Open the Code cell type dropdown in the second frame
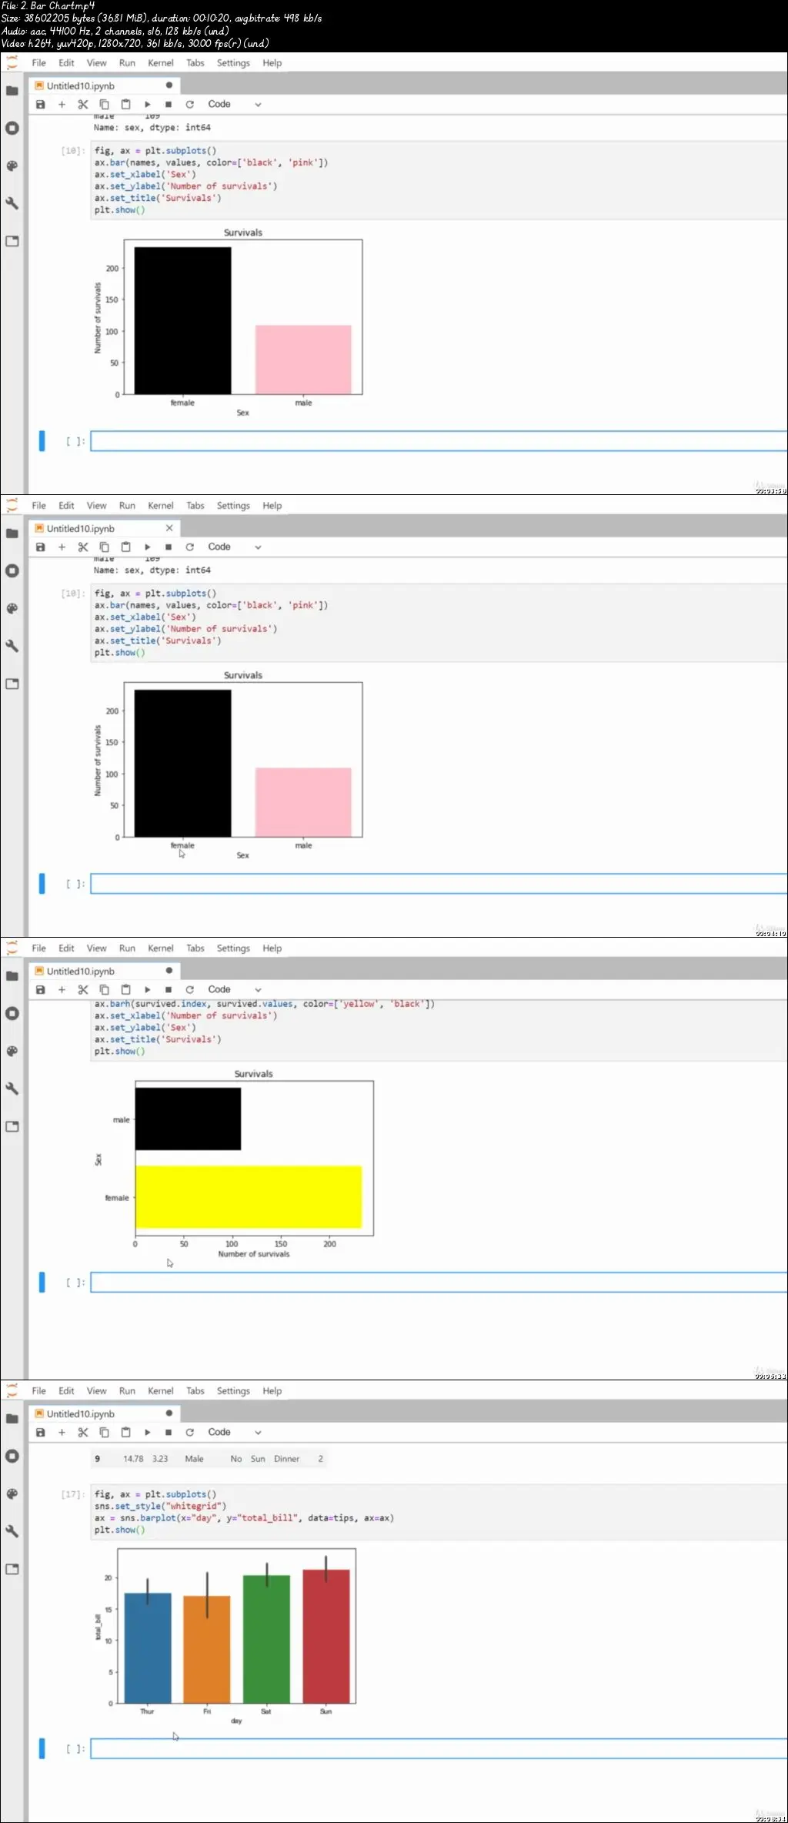Image resolution: width=788 pixels, height=1823 pixels. [235, 547]
